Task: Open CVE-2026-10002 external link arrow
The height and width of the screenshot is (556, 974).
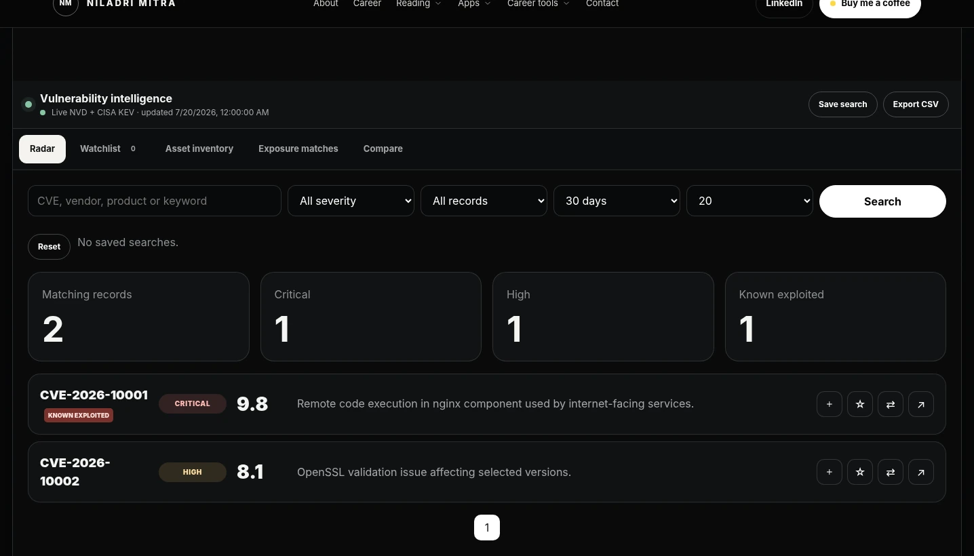Action: point(920,472)
